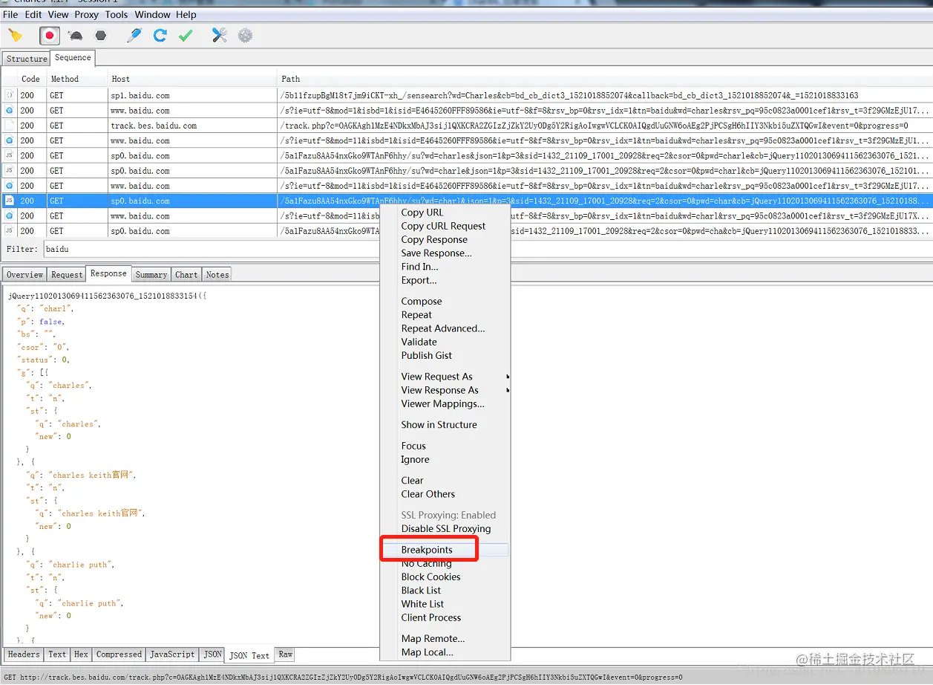The height and width of the screenshot is (685, 933).
Task: Select the Hex view tab
Action: click(81, 655)
